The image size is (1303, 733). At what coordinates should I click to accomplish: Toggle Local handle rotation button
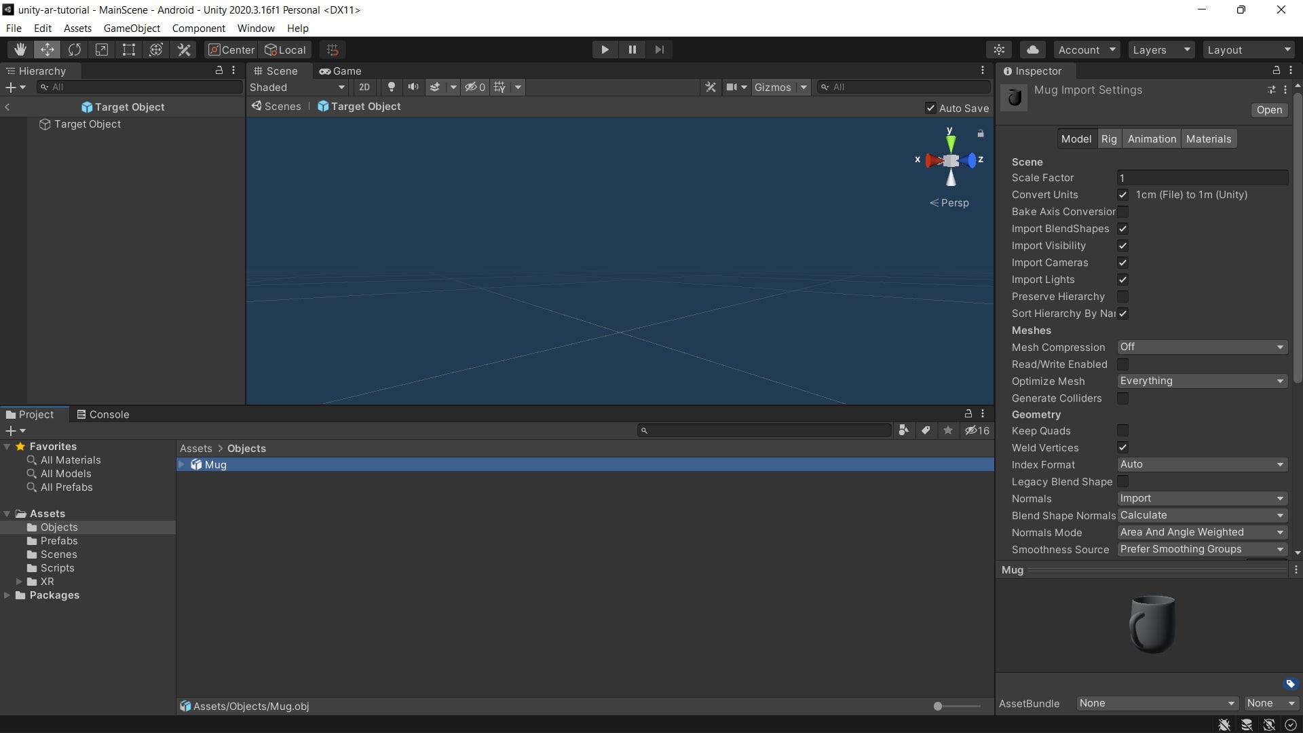tap(286, 50)
